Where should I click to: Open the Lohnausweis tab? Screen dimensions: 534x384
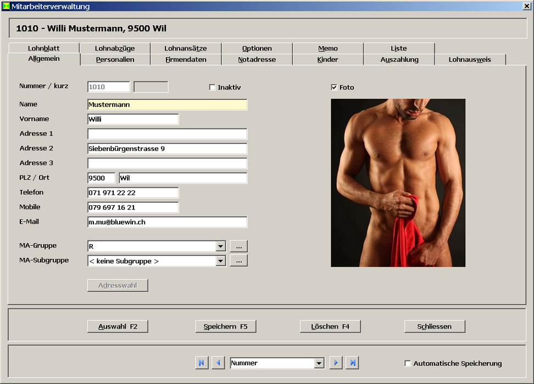click(470, 60)
